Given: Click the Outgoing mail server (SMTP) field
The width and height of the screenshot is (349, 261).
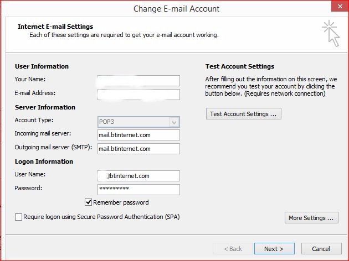Looking at the screenshot, I should [x=138, y=149].
